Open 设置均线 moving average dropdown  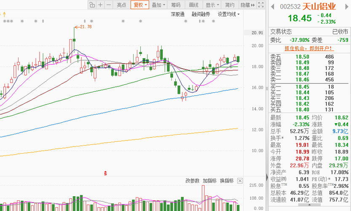click(x=228, y=14)
